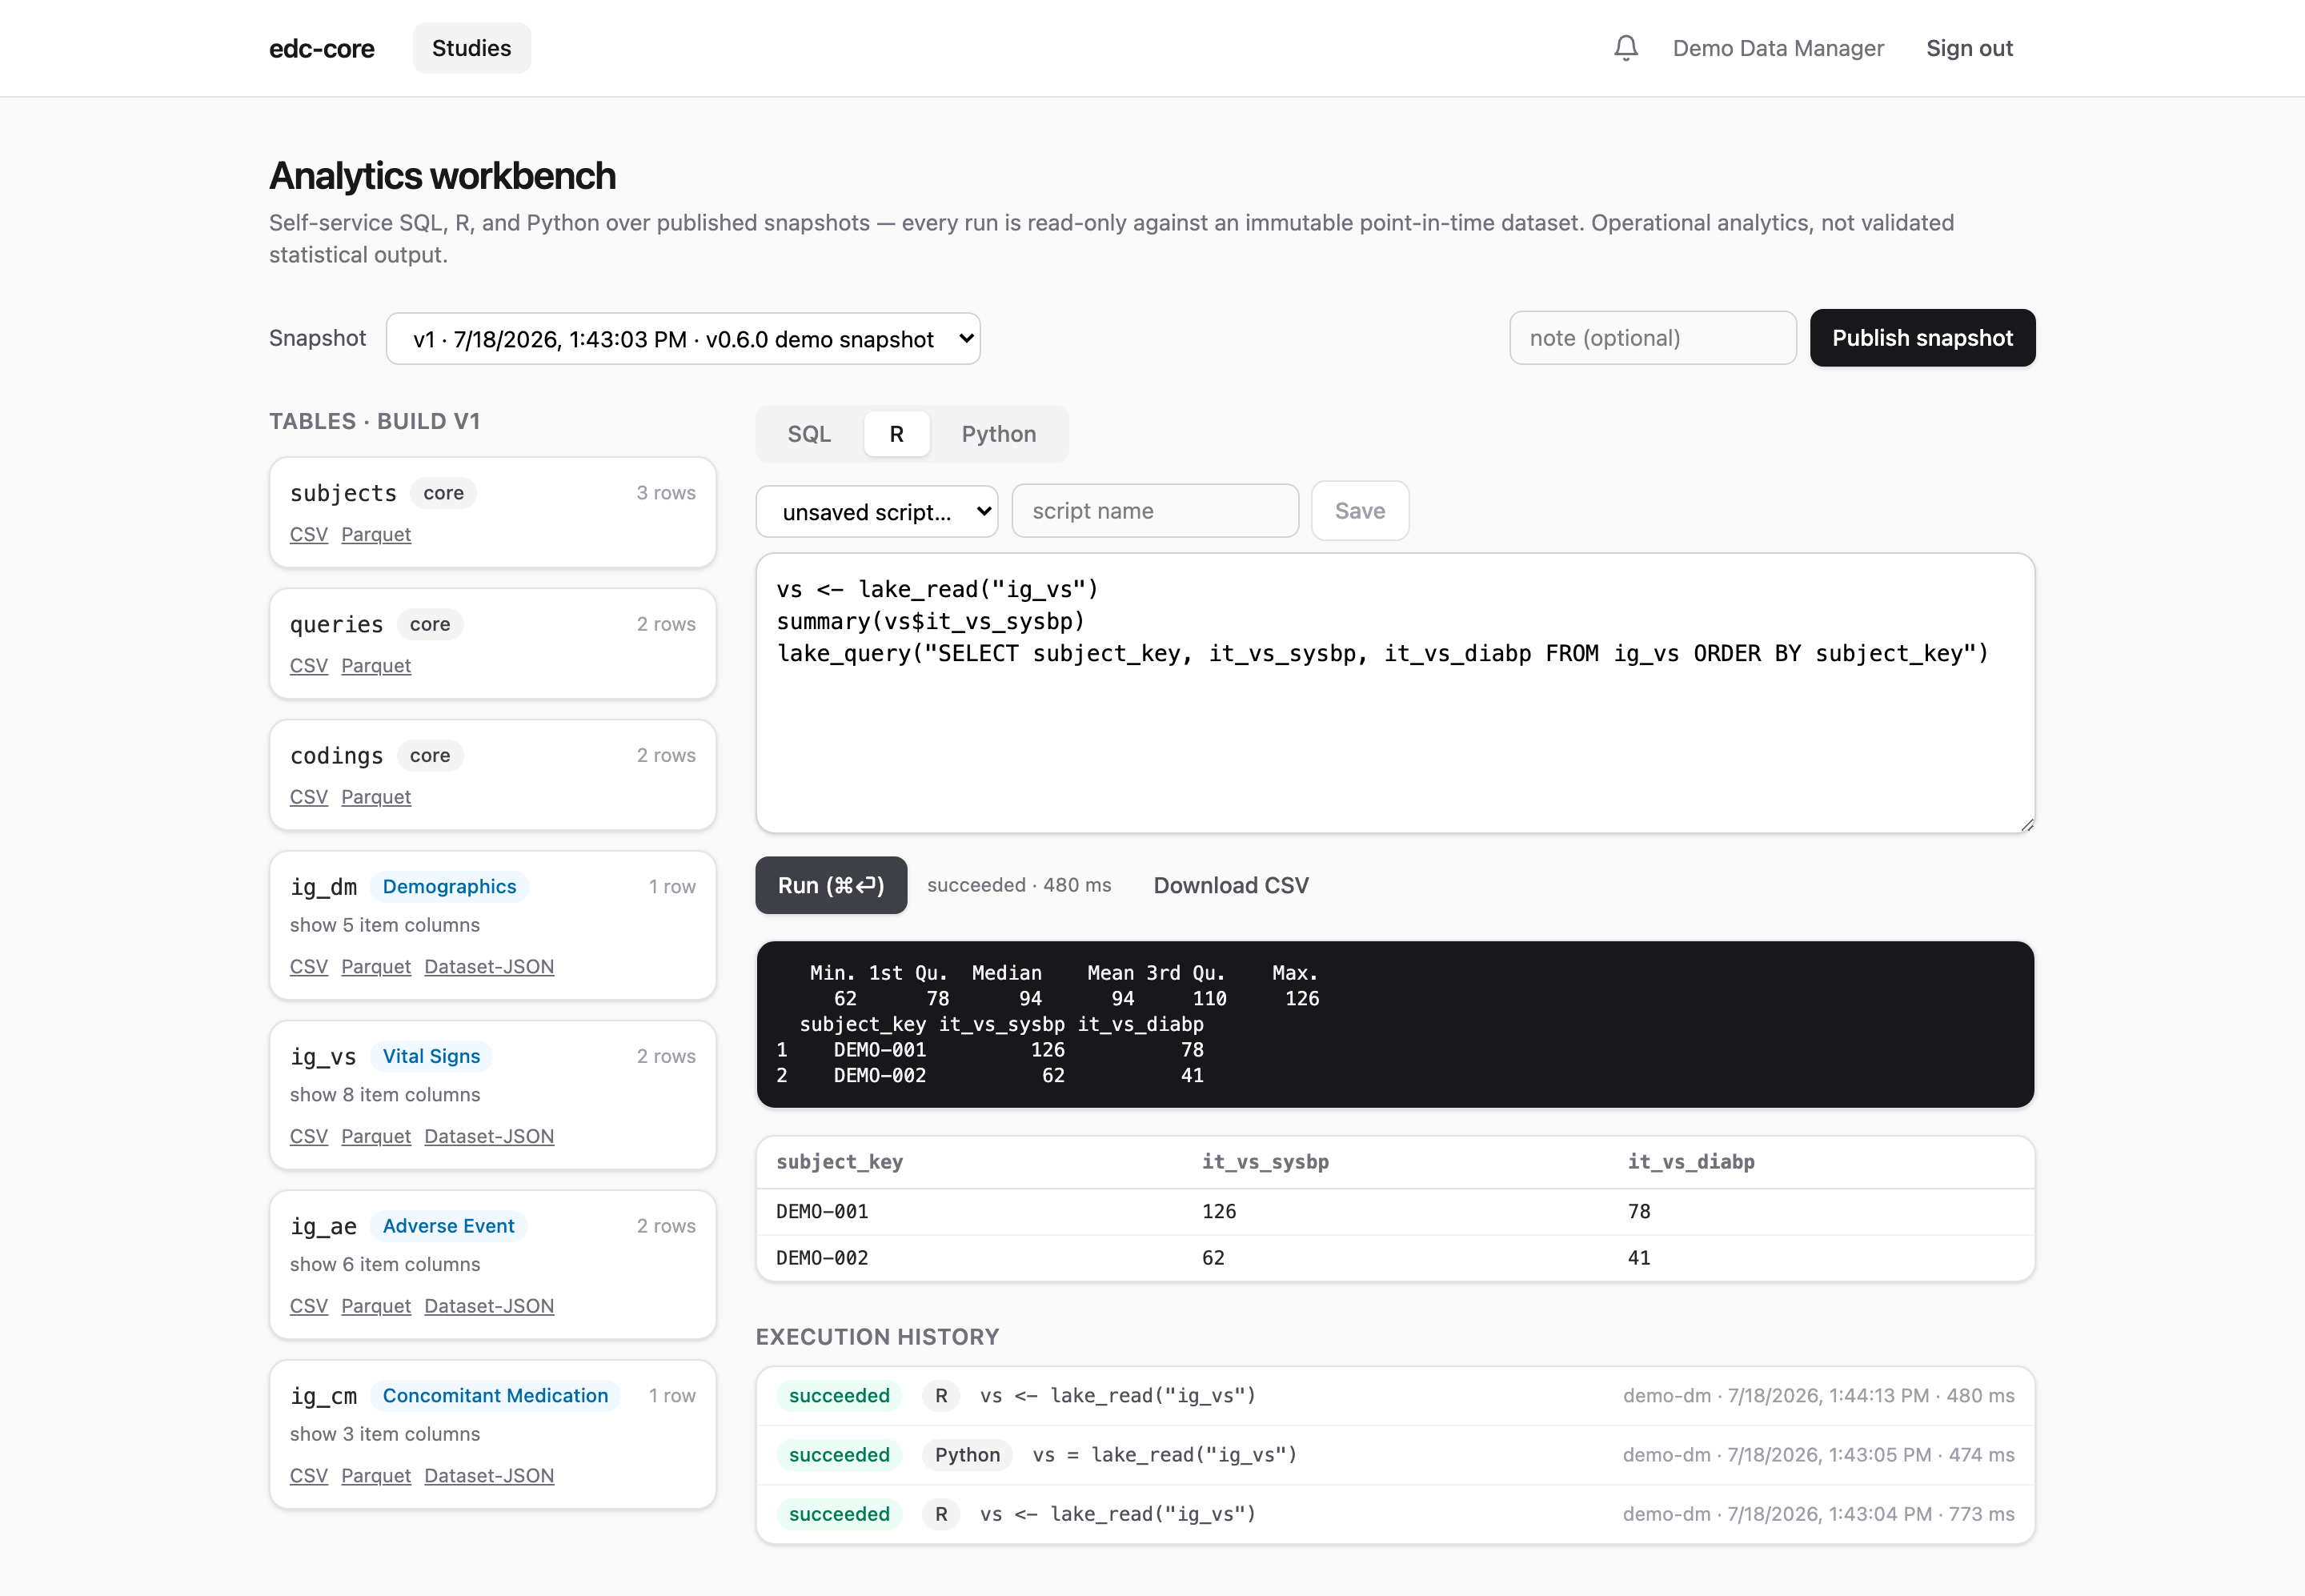This screenshot has width=2305, height=1596.
Task: Open history run at 1:44:13 PM
Action: (x=1395, y=1396)
